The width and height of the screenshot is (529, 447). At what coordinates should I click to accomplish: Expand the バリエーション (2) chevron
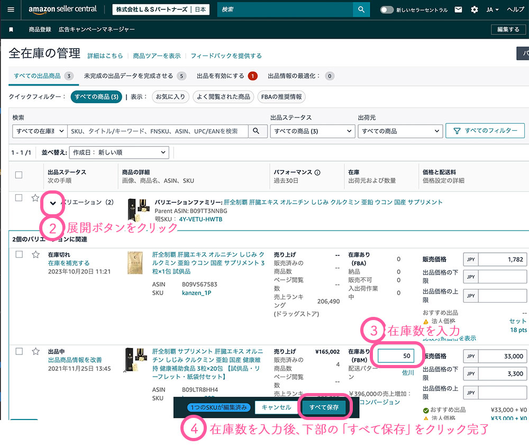coord(52,203)
